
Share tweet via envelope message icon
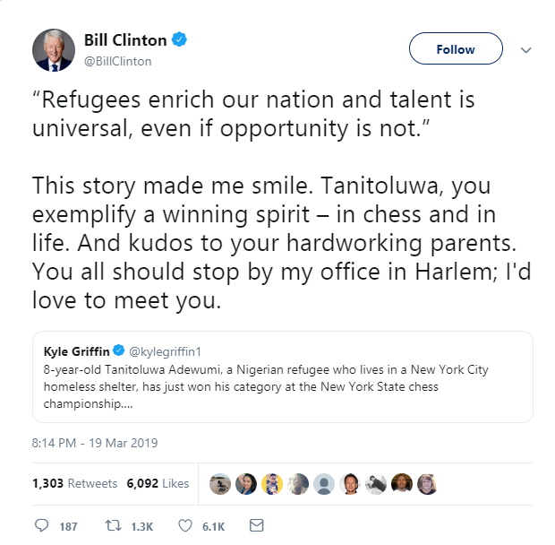point(256,525)
